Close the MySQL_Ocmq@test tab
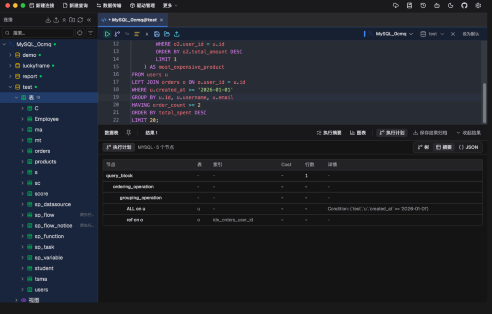 162,20
